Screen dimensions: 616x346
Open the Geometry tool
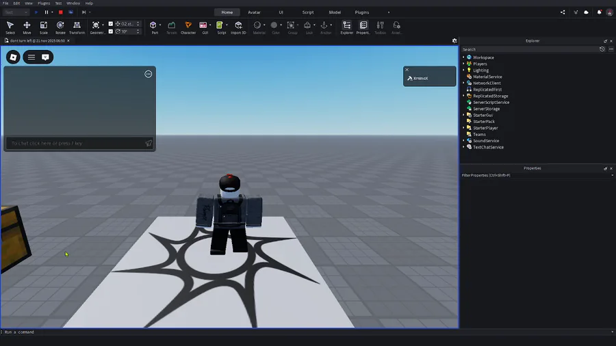tap(96, 27)
